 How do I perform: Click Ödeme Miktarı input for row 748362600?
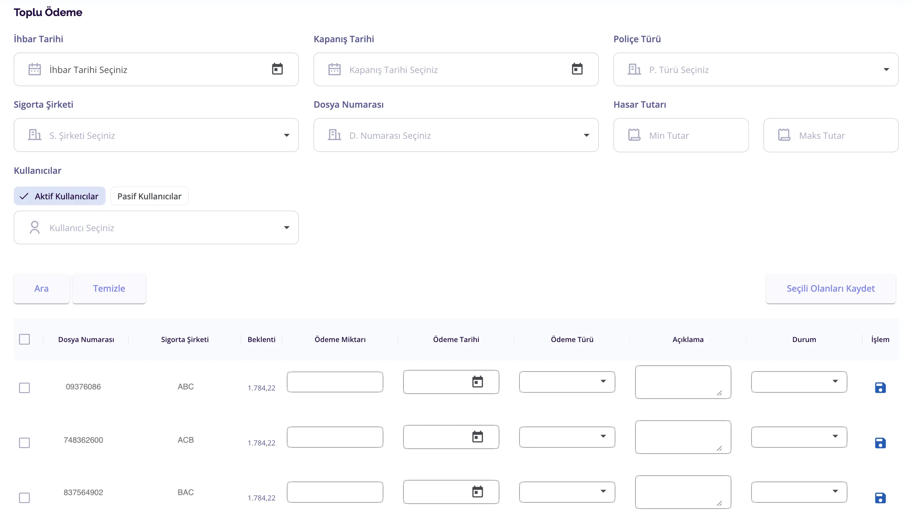tap(335, 437)
